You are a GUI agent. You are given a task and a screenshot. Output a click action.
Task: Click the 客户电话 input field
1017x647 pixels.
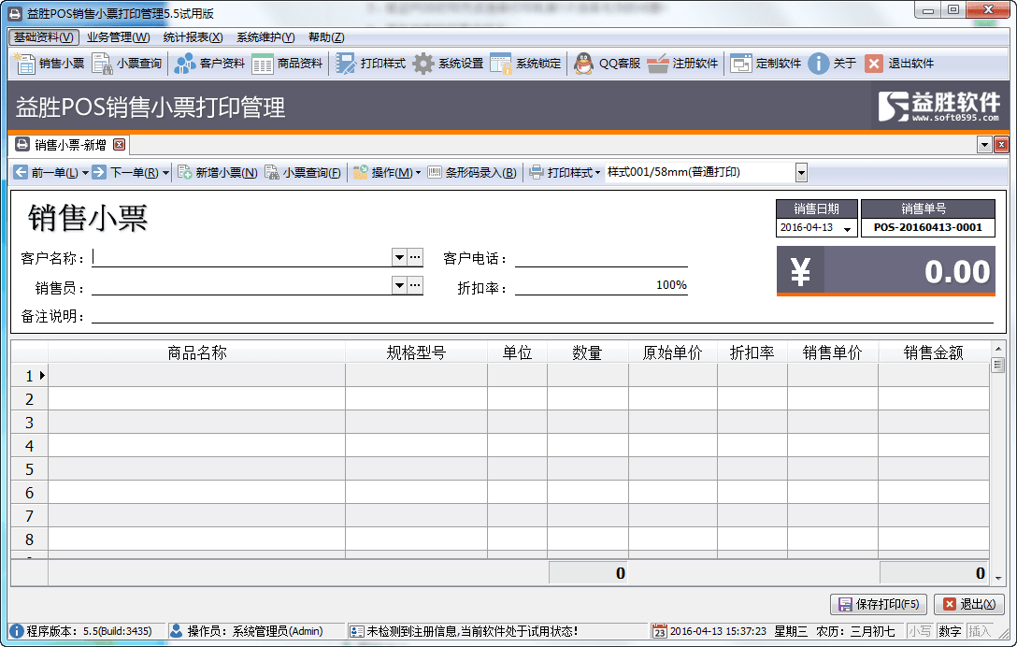[x=601, y=258]
